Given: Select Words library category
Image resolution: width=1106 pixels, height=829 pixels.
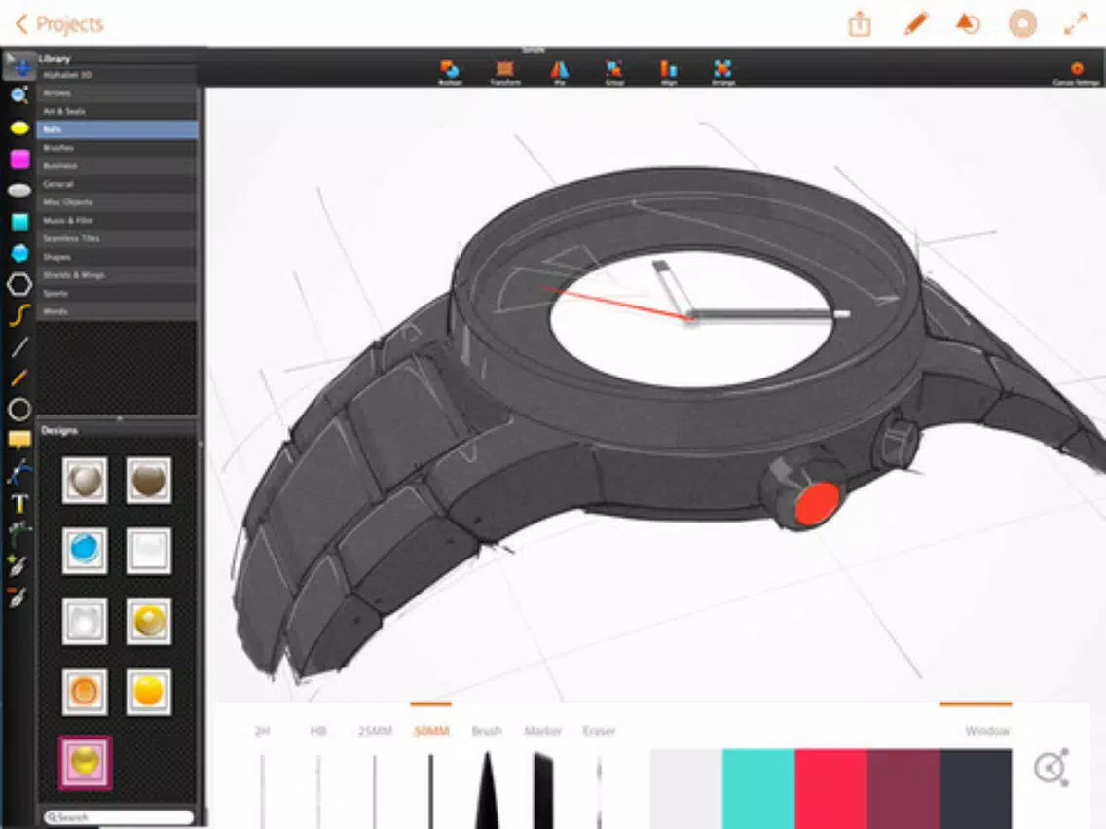Looking at the screenshot, I should click(117, 311).
